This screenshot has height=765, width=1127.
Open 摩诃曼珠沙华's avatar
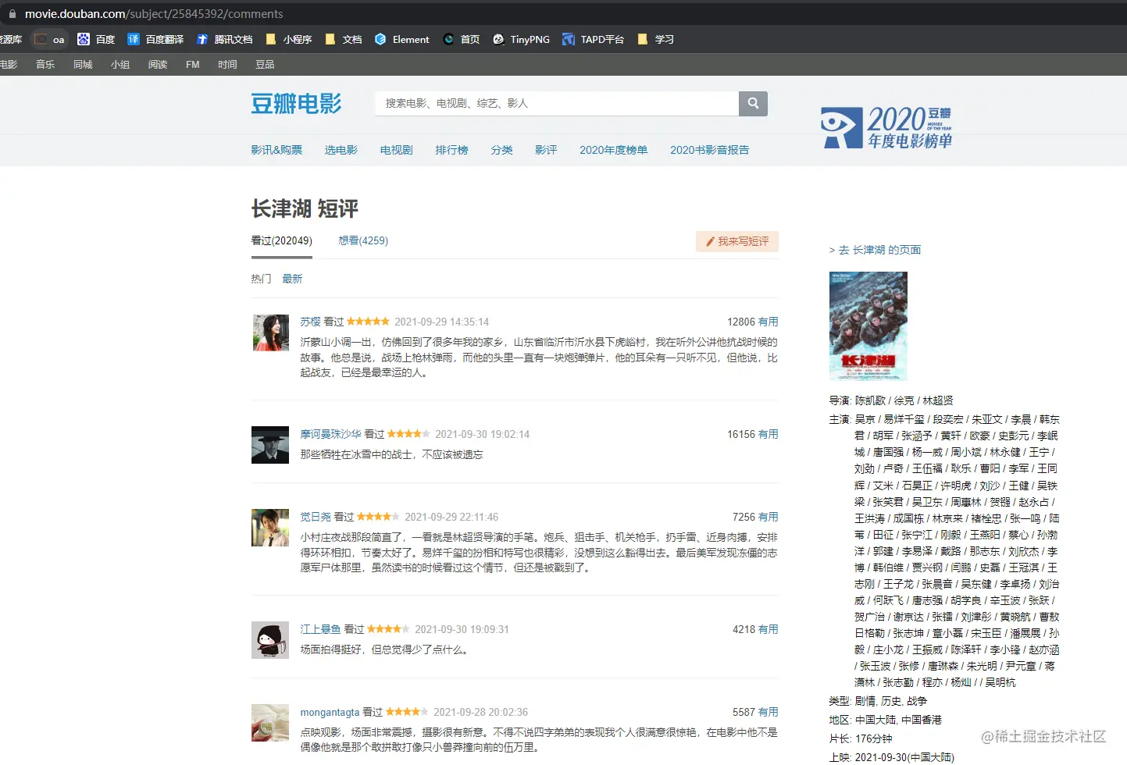pos(270,445)
